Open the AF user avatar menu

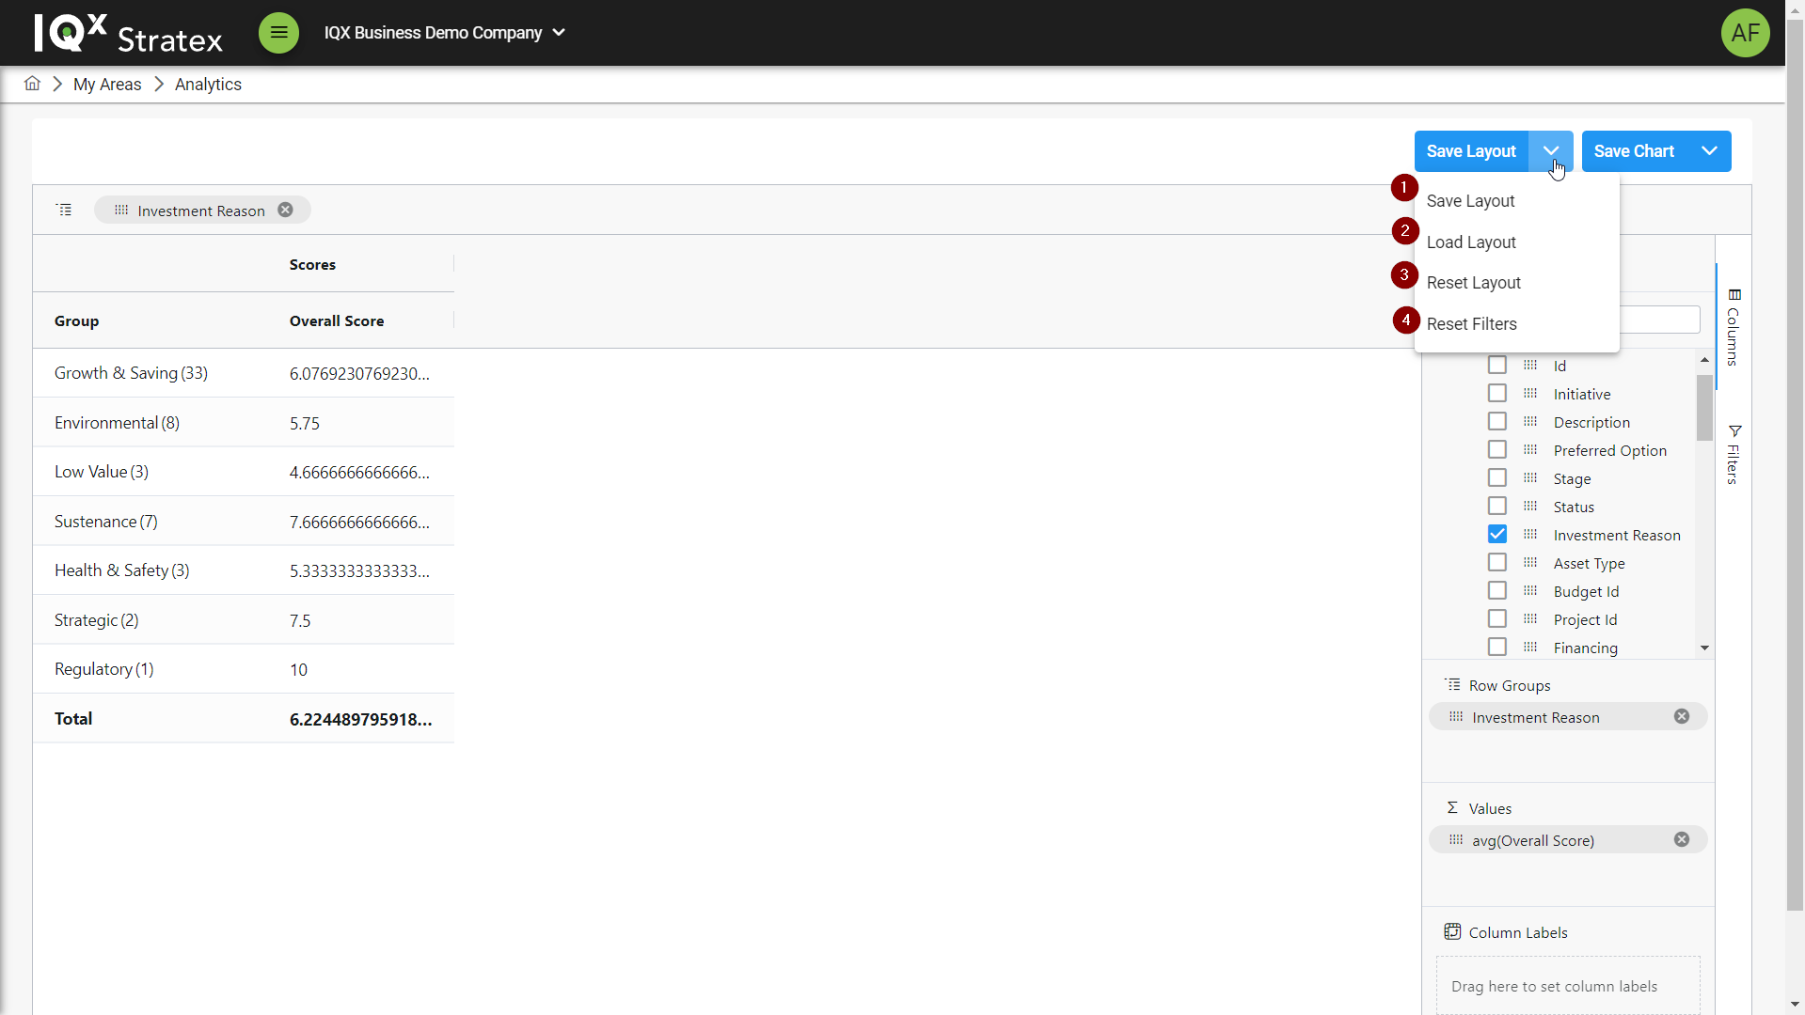(x=1745, y=33)
